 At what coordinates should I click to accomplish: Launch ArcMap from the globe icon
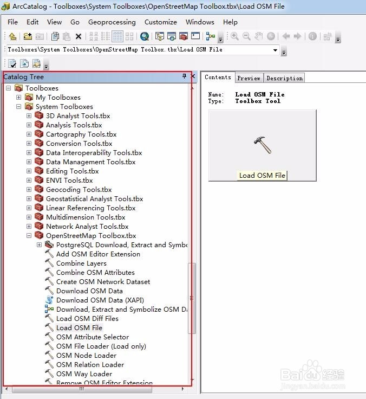(145, 36)
